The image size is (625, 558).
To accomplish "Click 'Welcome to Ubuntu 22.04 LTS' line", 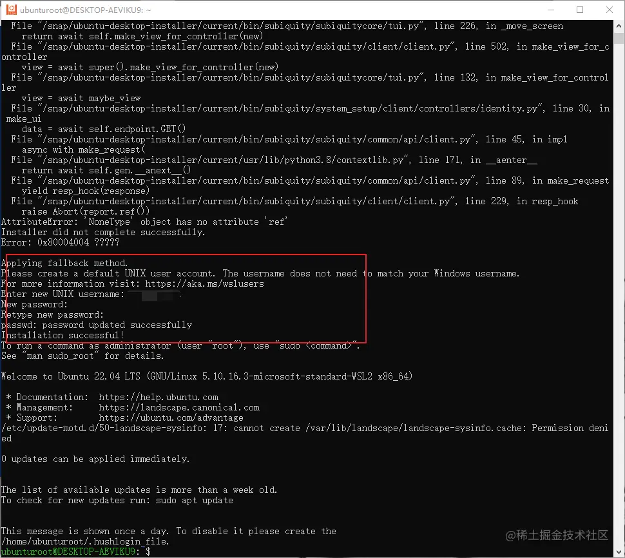I will (x=207, y=377).
